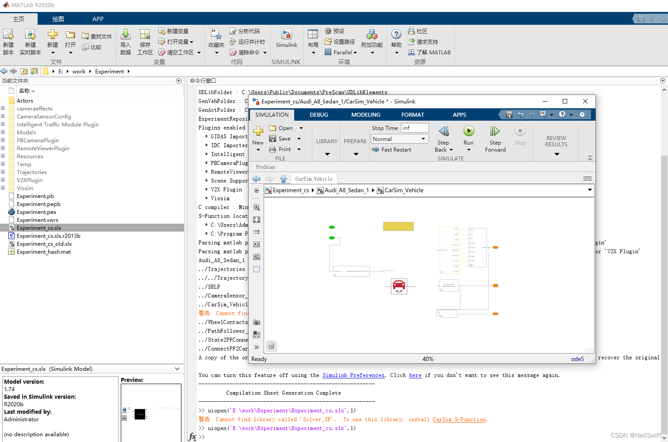
Task: Click the Simulink Run button
Action: pyautogui.click(x=468, y=131)
